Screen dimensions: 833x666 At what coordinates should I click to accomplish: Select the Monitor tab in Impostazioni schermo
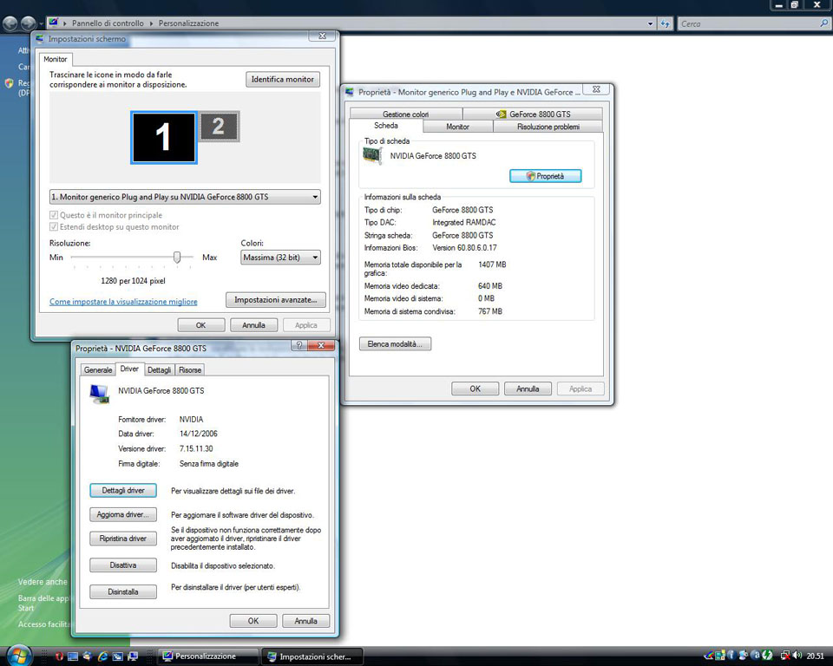(x=56, y=59)
